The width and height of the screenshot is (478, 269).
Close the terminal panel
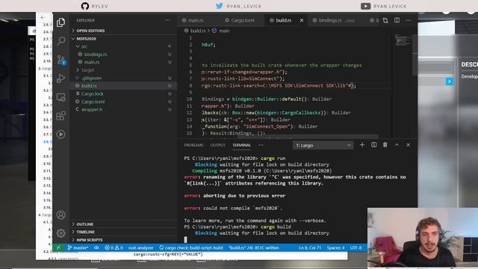[x=409, y=145]
